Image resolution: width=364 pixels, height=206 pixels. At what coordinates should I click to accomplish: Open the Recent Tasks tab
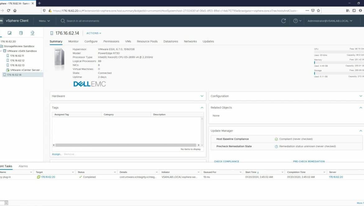(x=6, y=166)
